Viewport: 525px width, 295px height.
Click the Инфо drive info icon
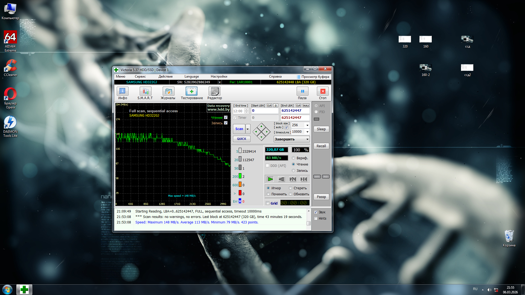coord(122,92)
